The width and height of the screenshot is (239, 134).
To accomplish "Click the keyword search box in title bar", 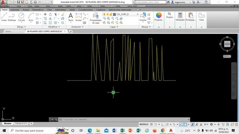I will (150, 2).
